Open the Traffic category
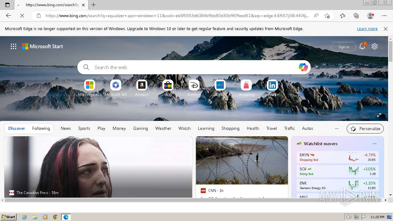Screen dimensions: 393x221 point(290,129)
